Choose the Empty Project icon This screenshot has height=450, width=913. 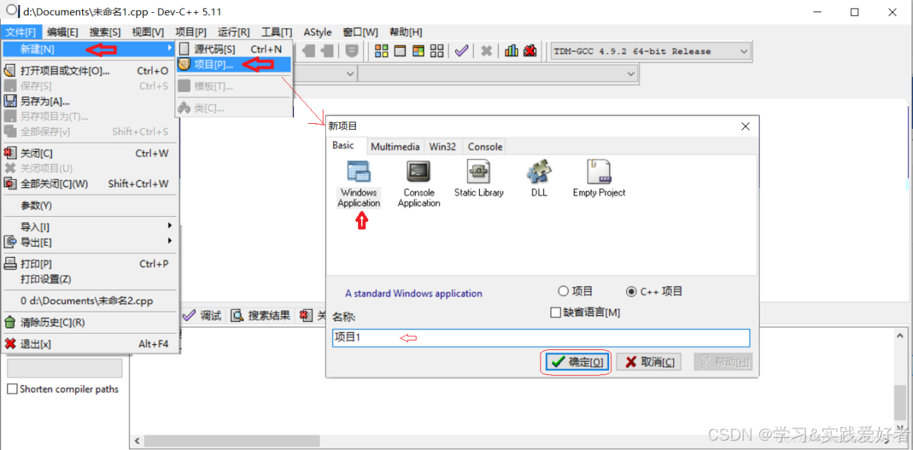coord(599,179)
